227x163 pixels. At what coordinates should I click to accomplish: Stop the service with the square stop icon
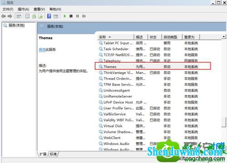(71, 16)
